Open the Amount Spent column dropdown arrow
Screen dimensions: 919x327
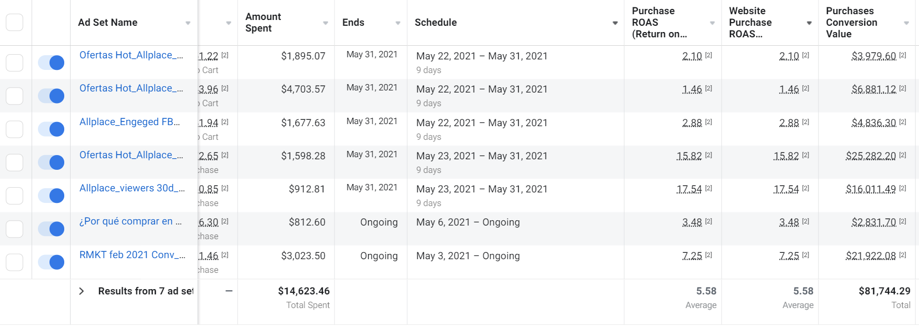pos(325,23)
